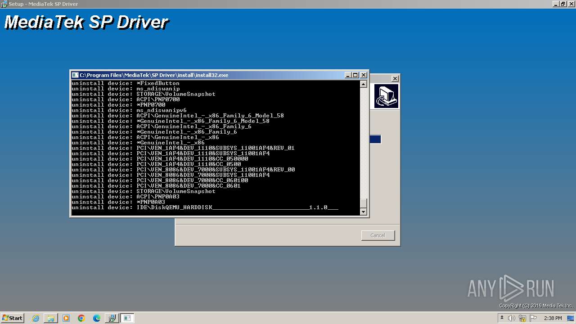Click line "ACPI\GenuineIntel_-_x86_Family_6_Model_58"

tap(210, 116)
